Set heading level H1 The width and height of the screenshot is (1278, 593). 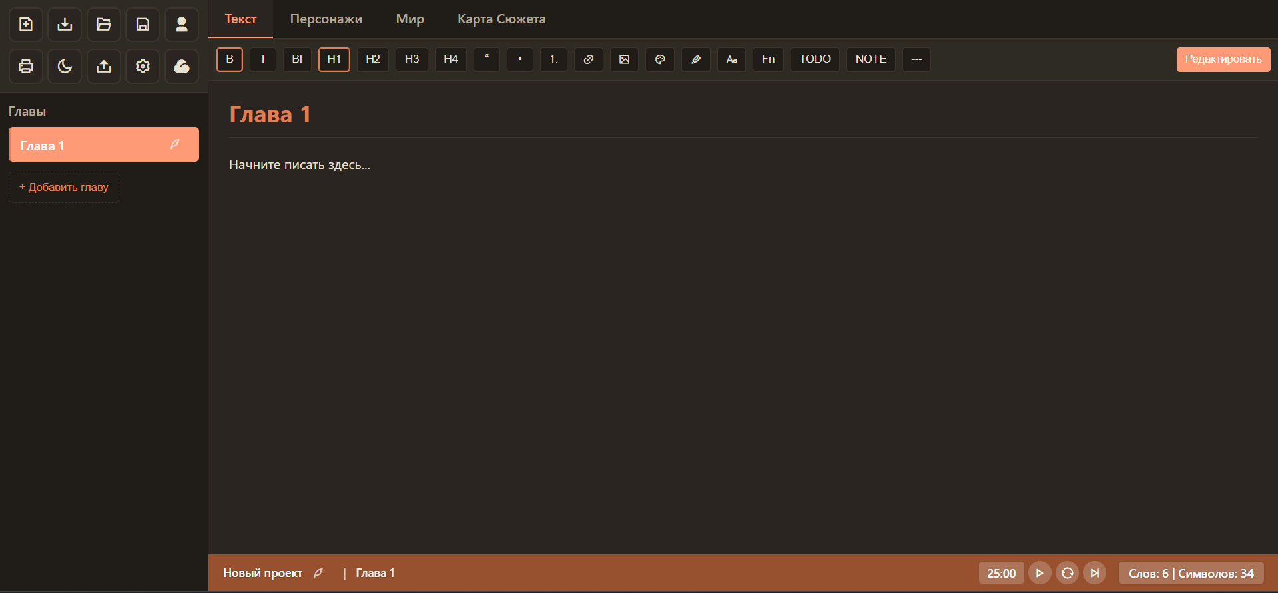click(334, 59)
